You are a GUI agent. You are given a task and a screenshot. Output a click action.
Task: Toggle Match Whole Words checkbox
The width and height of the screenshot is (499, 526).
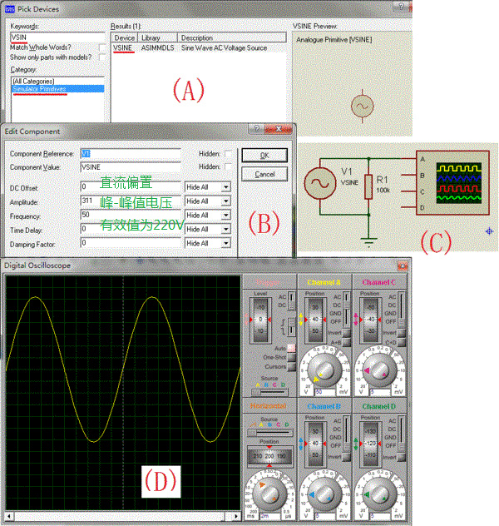pyautogui.click(x=101, y=47)
